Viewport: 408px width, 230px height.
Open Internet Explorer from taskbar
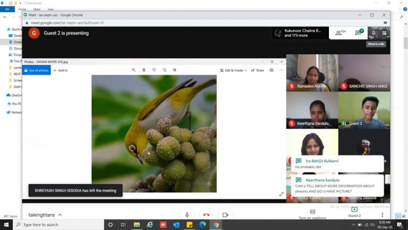(x=150, y=225)
